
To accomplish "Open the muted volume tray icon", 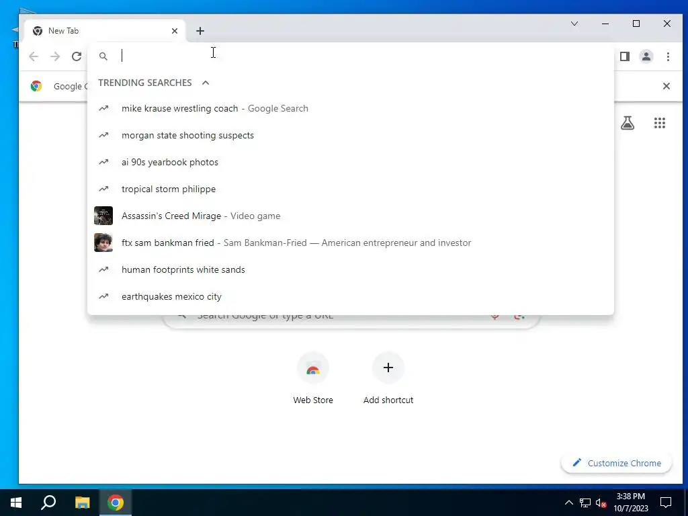I will coord(601,503).
